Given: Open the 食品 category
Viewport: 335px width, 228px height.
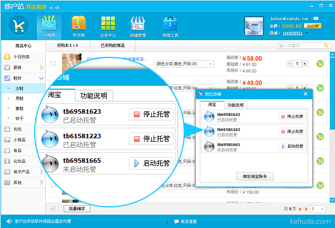Looking at the screenshot, I should (x=23, y=151).
